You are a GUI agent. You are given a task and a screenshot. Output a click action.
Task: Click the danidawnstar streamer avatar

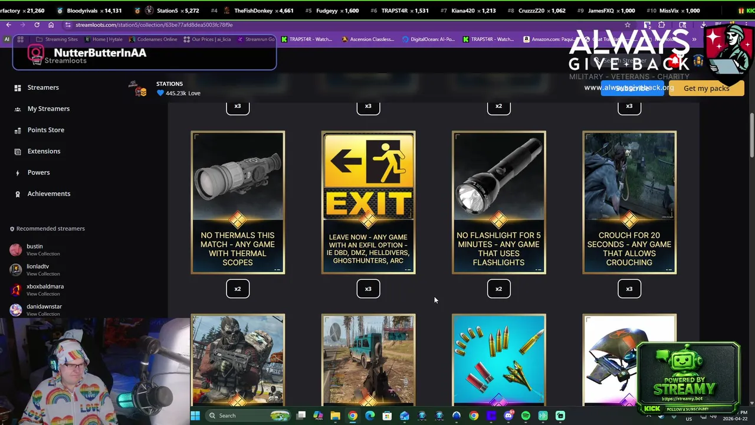pyautogui.click(x=16, y=309)
